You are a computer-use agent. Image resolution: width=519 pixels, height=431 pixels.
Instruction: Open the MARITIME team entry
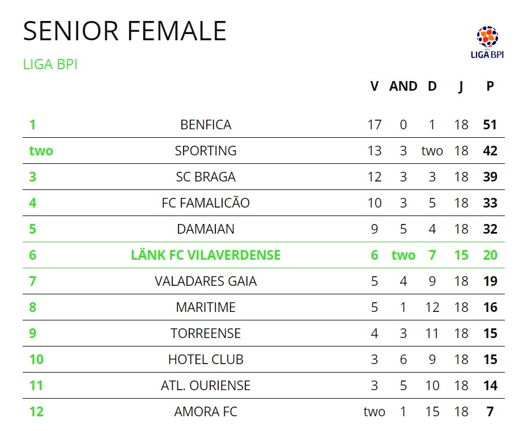click(206, 307)
